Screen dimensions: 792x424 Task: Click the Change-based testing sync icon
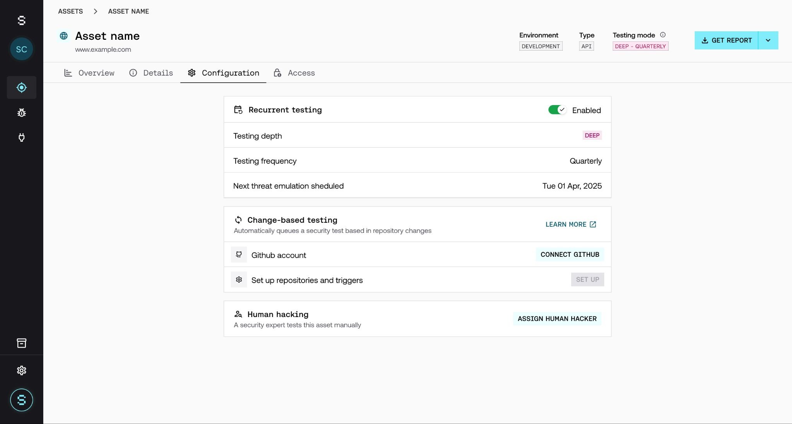click(238, 220)
